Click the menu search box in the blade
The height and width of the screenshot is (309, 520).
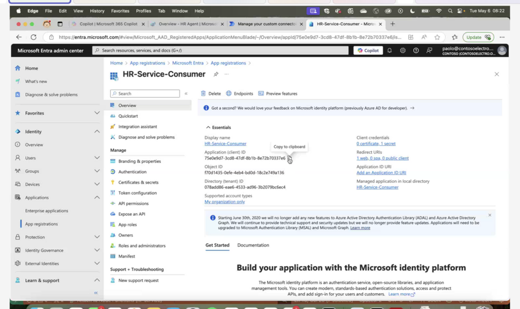(145, 94)
